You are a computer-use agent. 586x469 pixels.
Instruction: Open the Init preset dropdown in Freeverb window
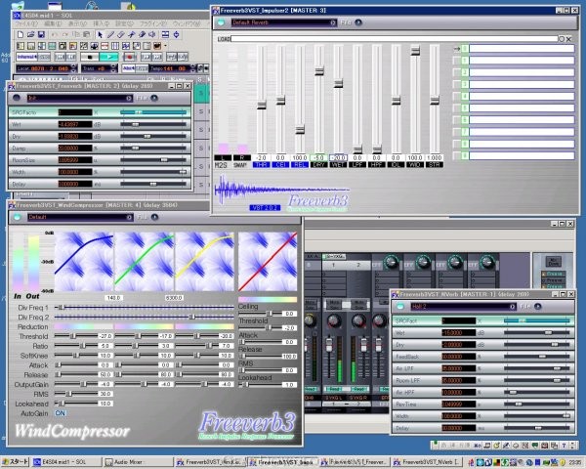click(x=80, y=98)
